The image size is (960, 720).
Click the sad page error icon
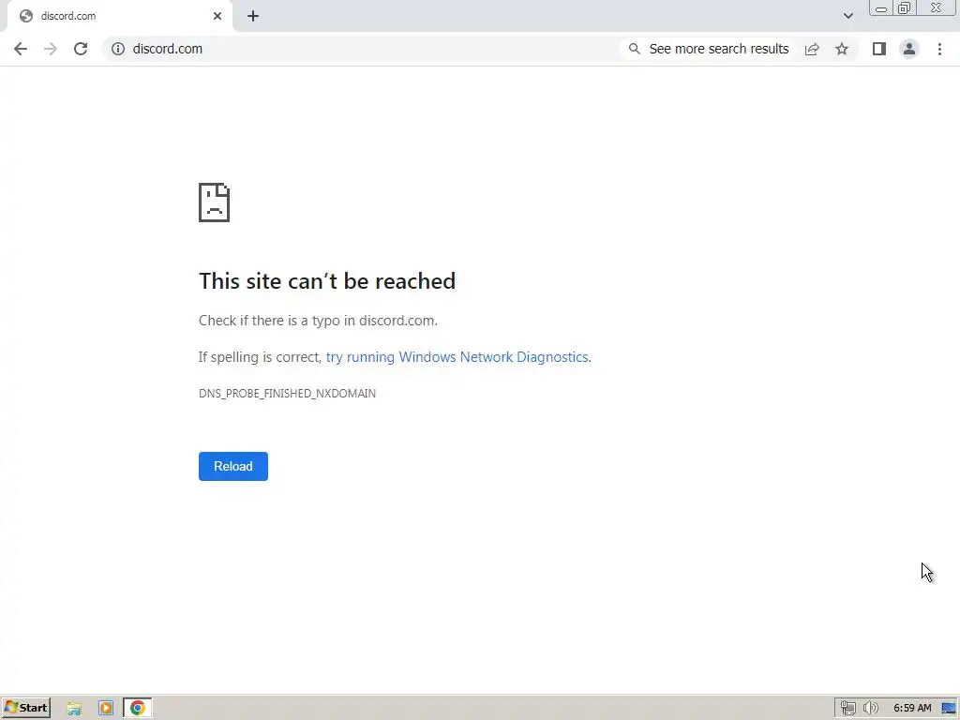(215, 202)
